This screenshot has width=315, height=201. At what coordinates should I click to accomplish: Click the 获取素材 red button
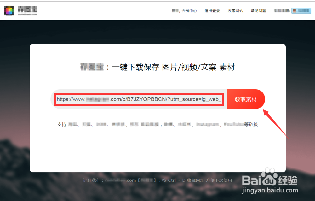246,99
